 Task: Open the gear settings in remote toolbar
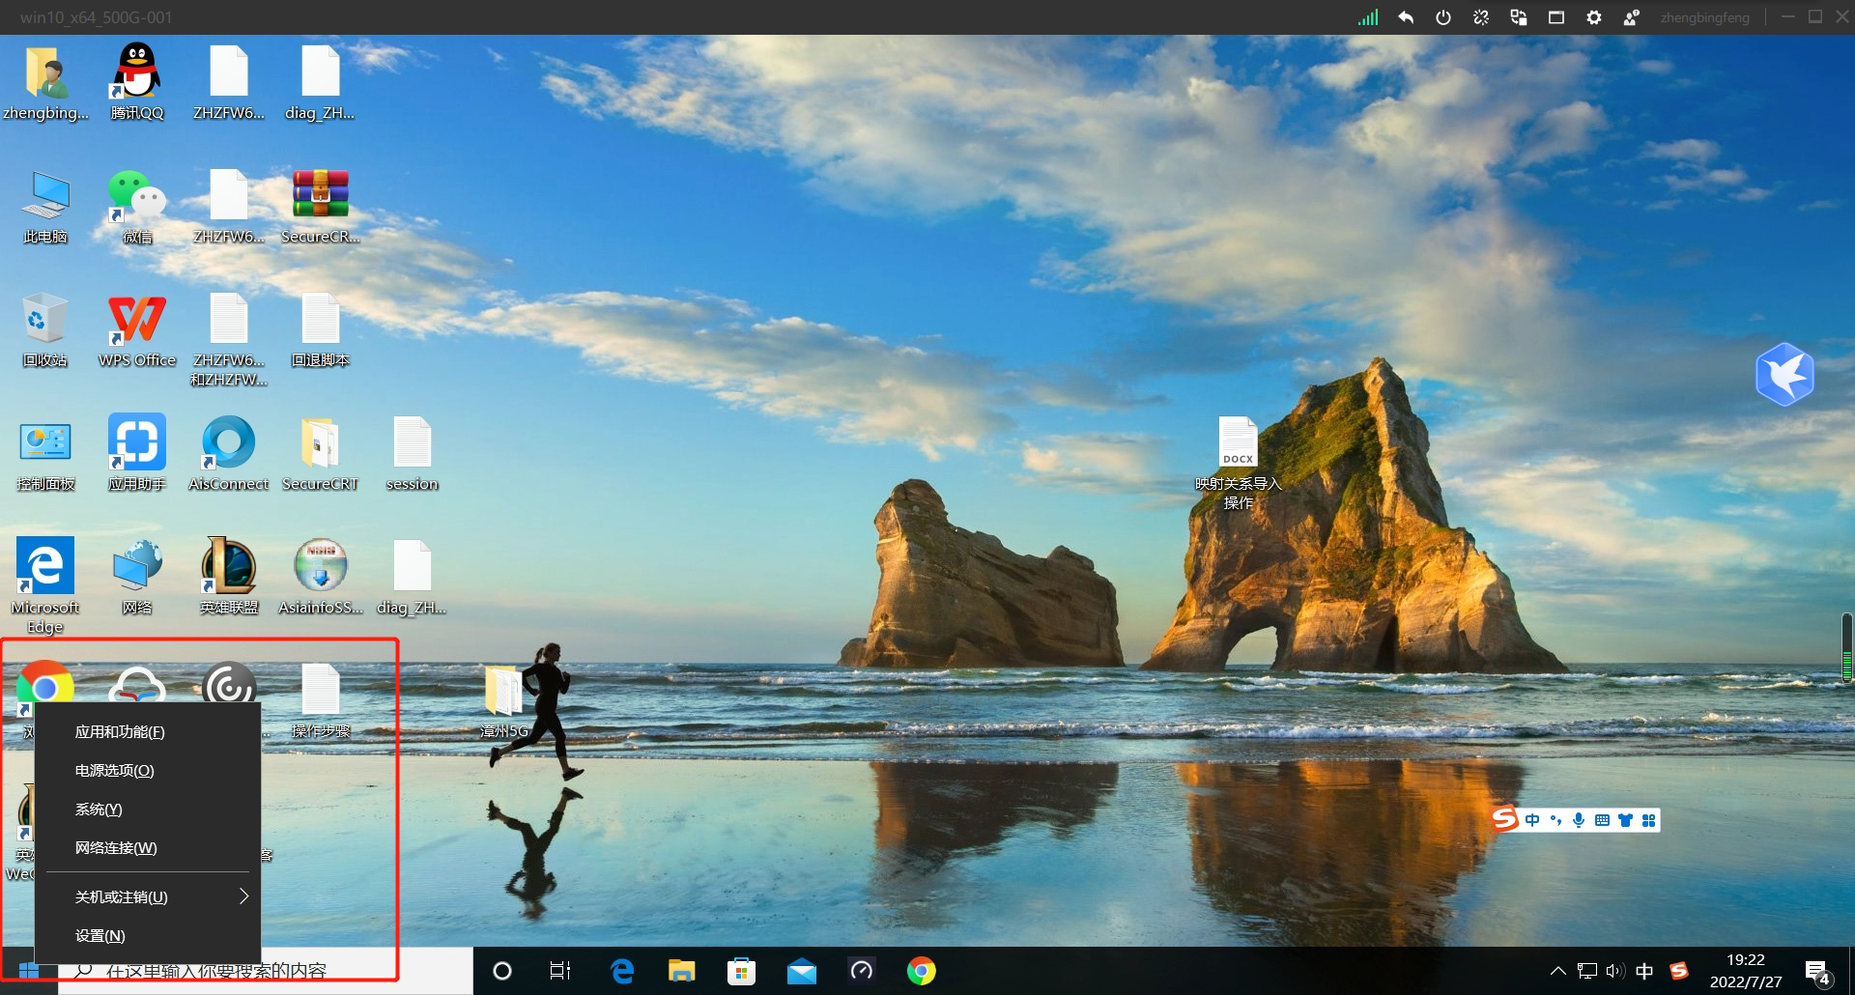[1594, 17]
